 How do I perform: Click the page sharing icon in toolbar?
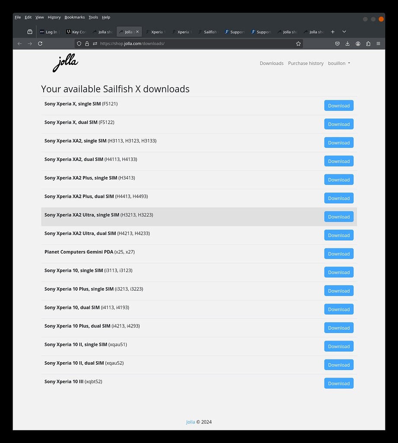click(x=368, y=43)
